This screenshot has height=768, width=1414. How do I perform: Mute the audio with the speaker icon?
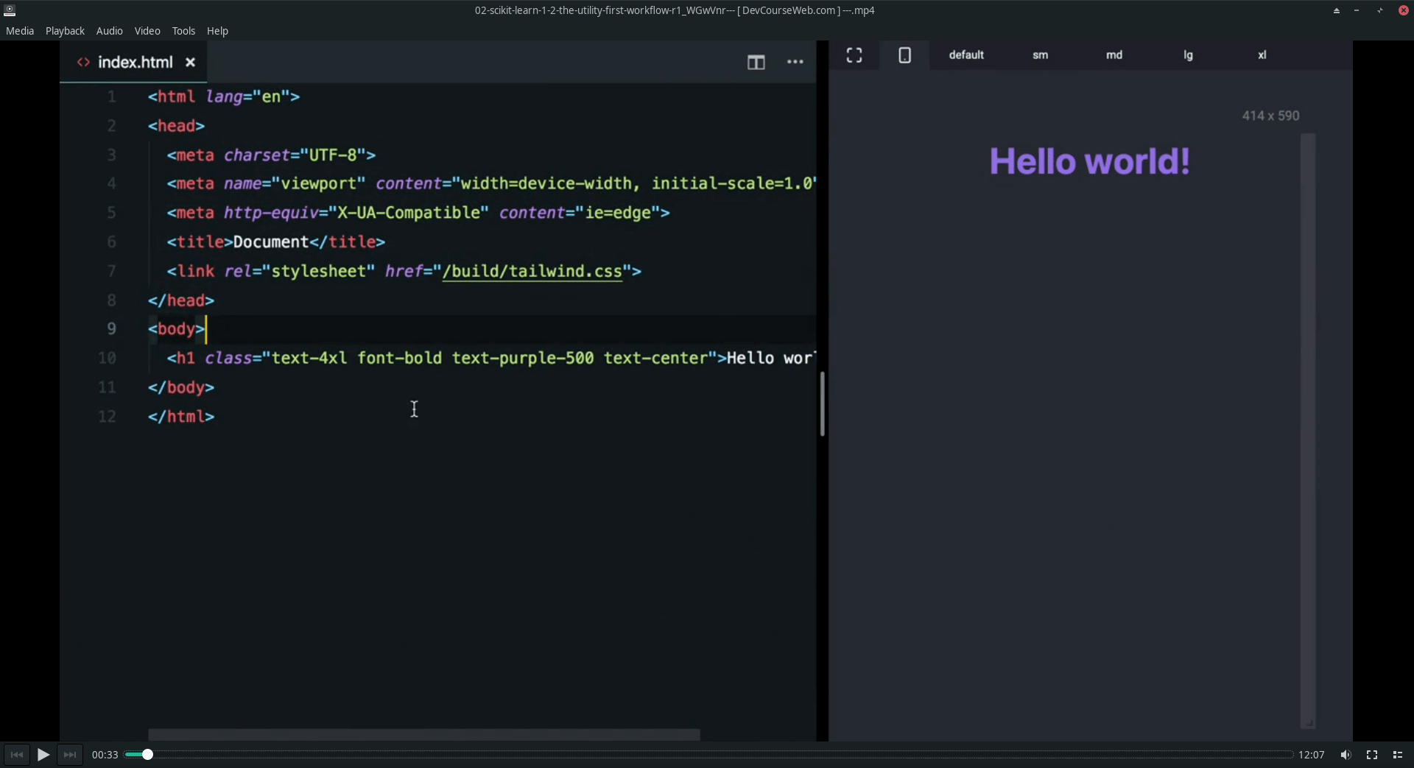pos(1346,755)
